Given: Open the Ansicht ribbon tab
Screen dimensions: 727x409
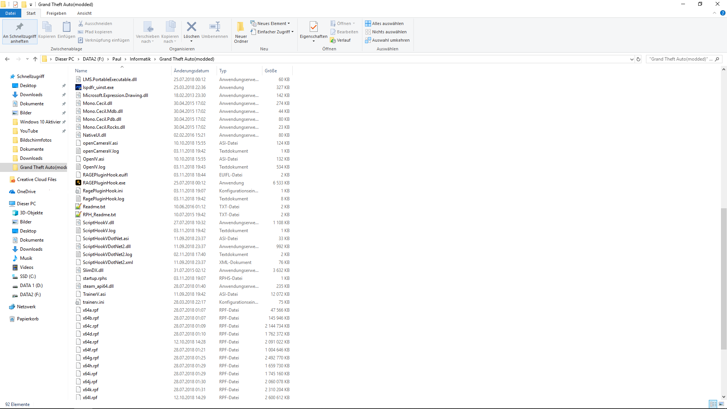Looking at the screenshot, I should point(84,13).
